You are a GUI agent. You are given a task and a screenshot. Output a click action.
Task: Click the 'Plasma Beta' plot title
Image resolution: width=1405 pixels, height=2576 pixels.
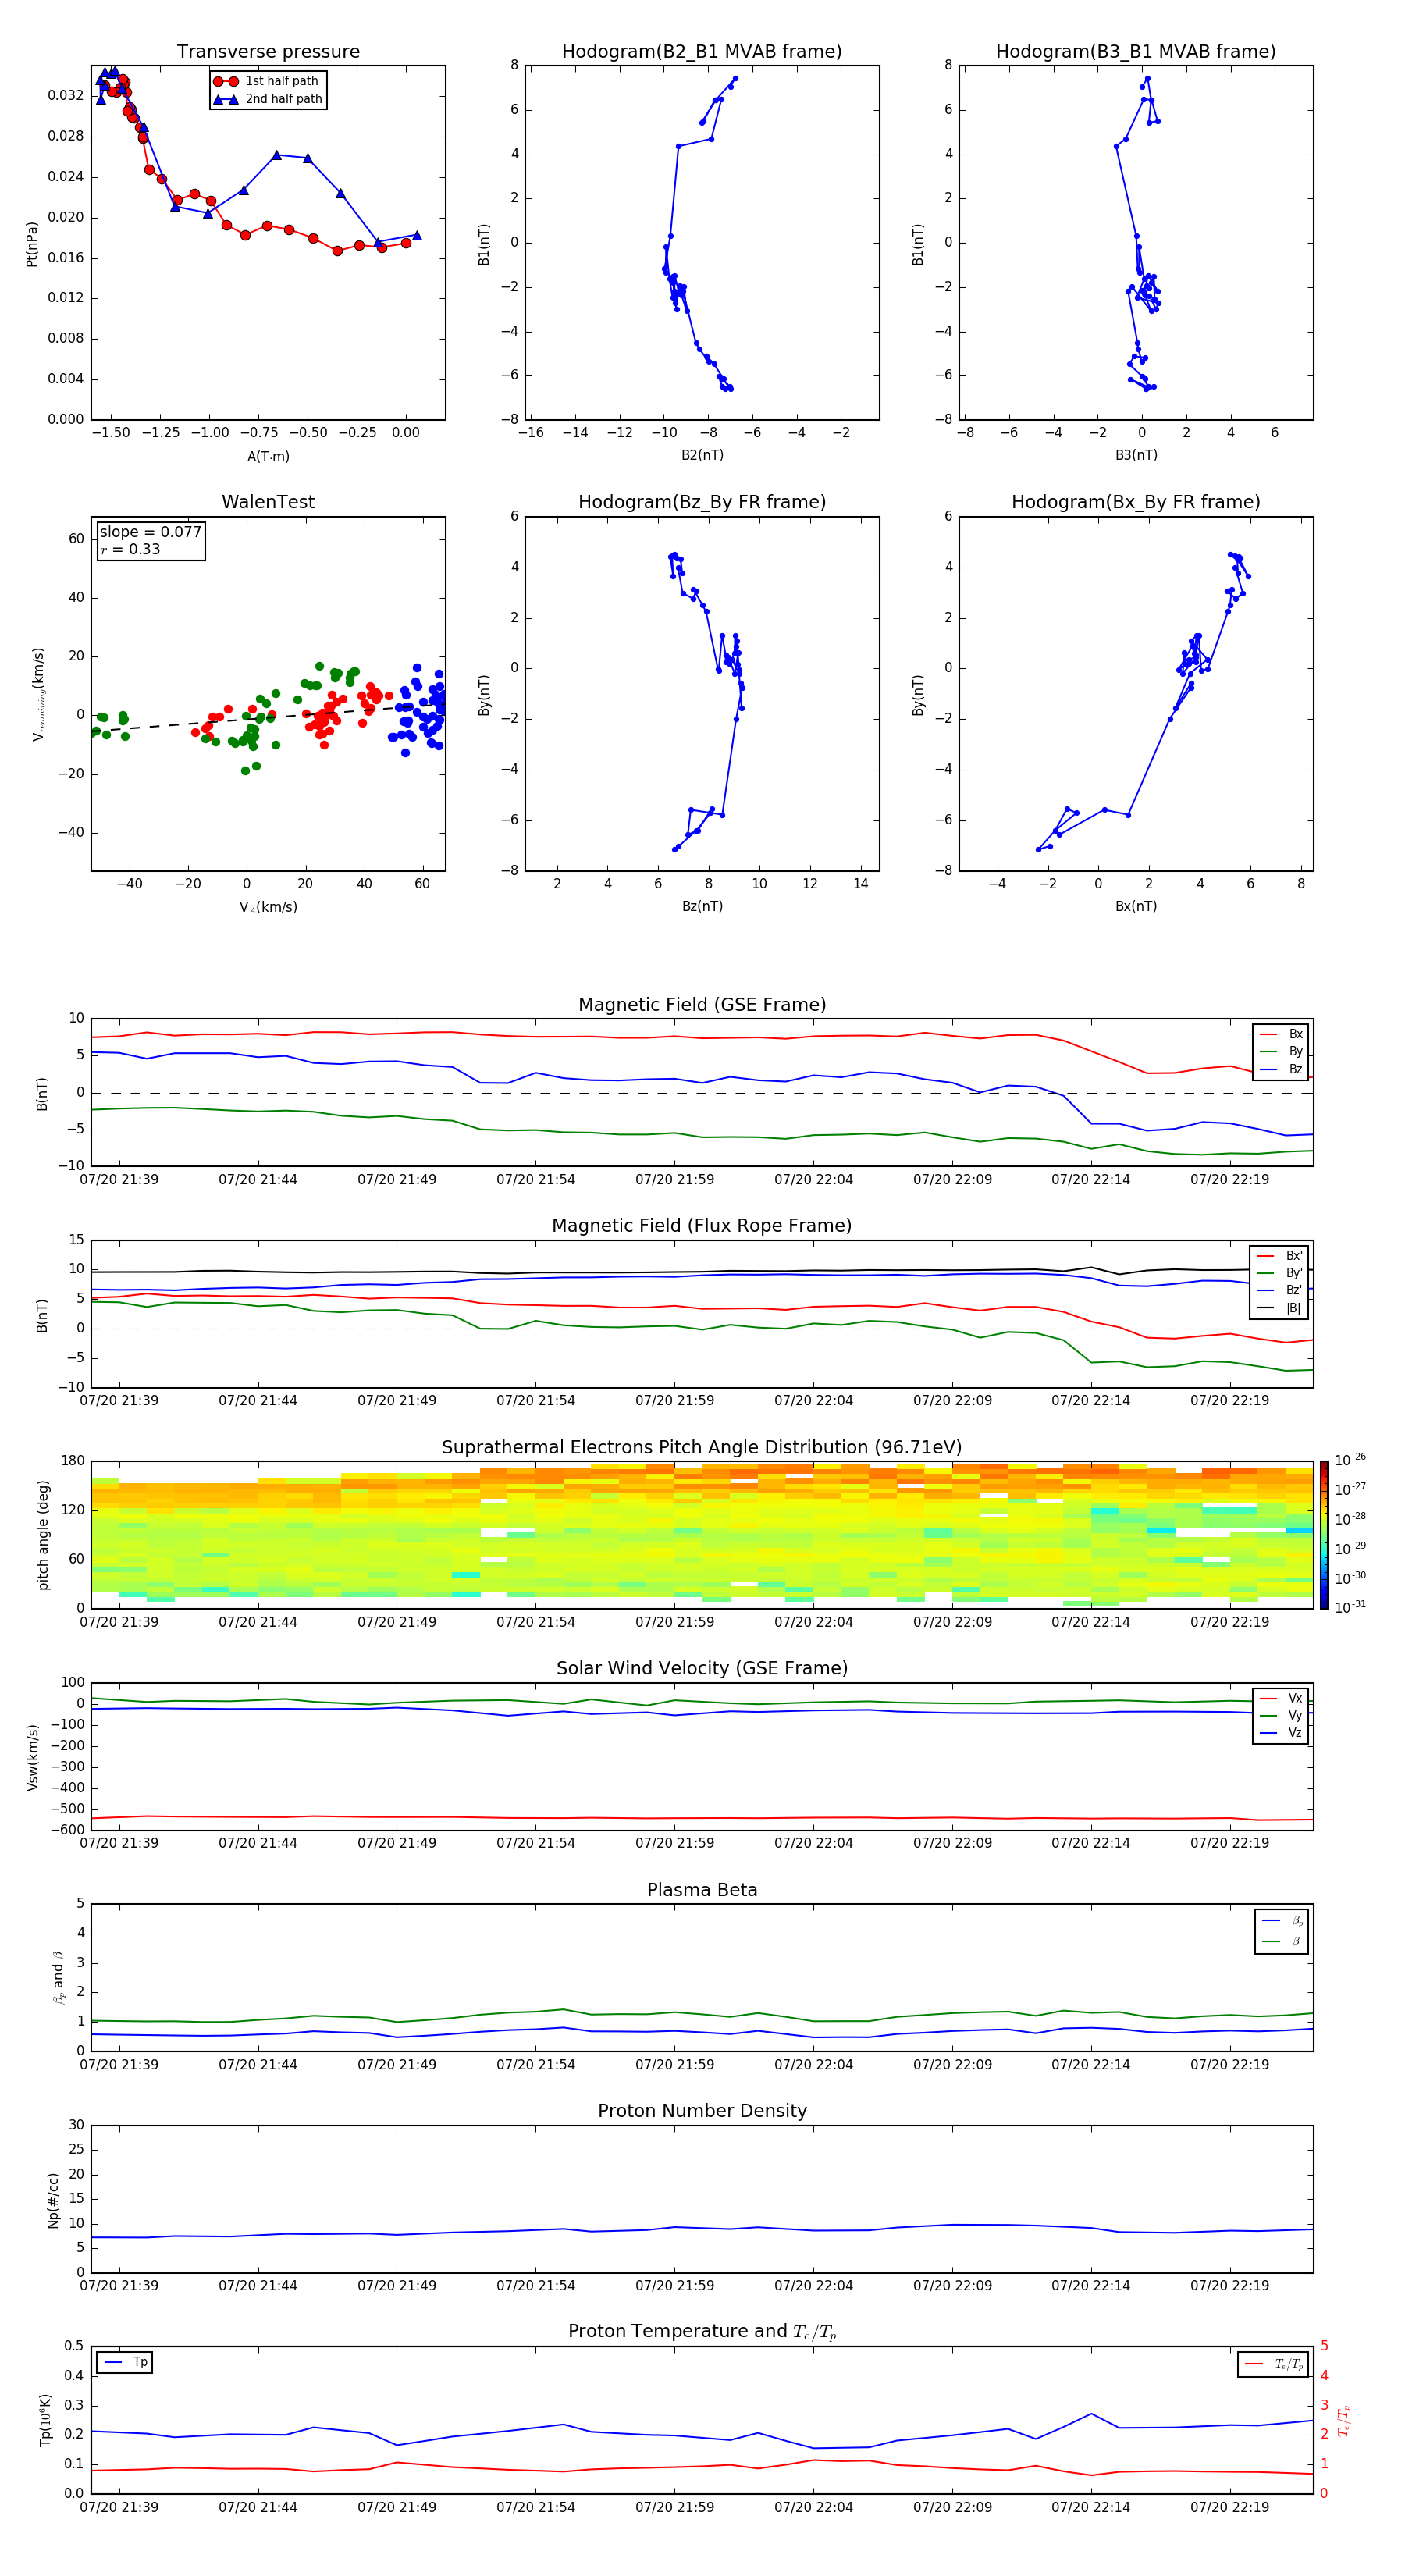(702, 1890)
